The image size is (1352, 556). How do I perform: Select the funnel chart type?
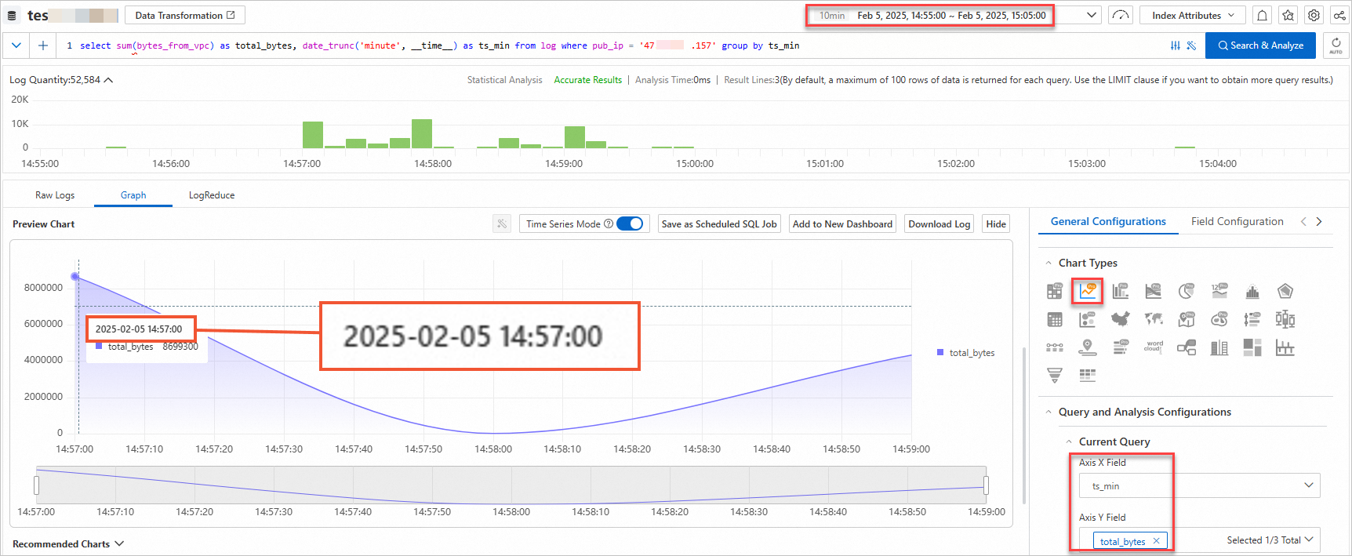coord(1055,375)
